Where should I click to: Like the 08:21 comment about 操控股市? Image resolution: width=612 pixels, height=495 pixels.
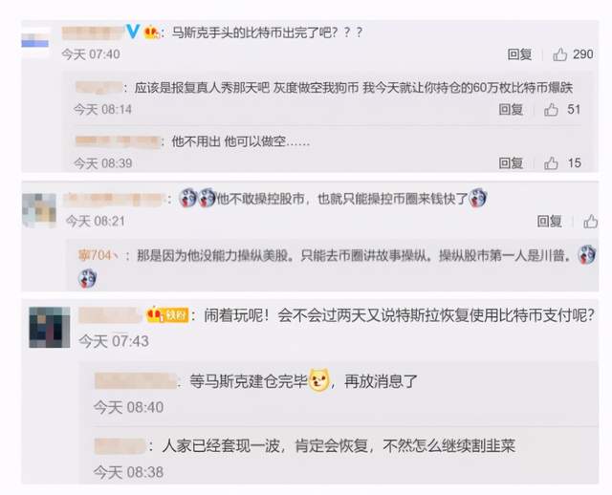tap(591, 222)
